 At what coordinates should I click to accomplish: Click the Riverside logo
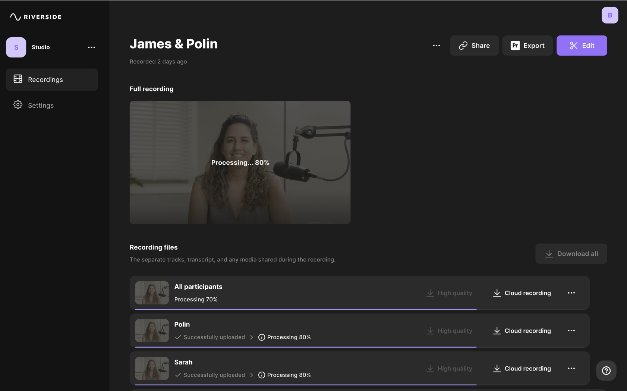[x=36, y=17]
